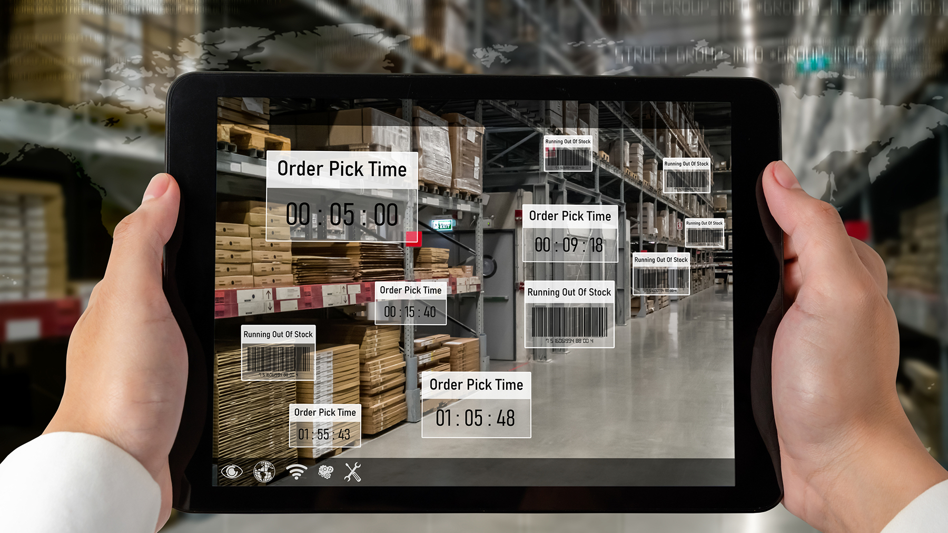Tap the 01:05:48 timer readout
Viewport: 948px width, 533px height.
[x=476, y=418]
